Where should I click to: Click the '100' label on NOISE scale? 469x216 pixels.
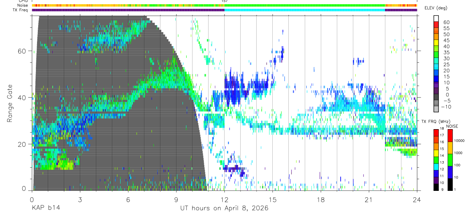tap(458, 165)
